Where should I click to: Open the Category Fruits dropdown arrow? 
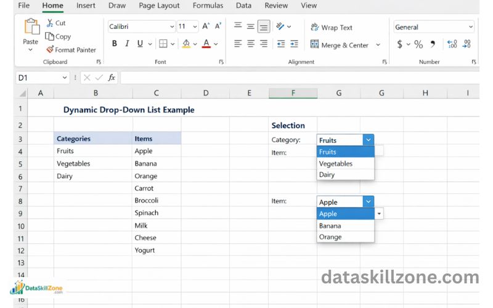pyautogui.click(x=368, y=140)
